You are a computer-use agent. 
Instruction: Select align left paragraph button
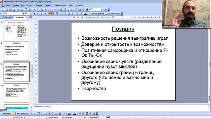coord(50,14)
